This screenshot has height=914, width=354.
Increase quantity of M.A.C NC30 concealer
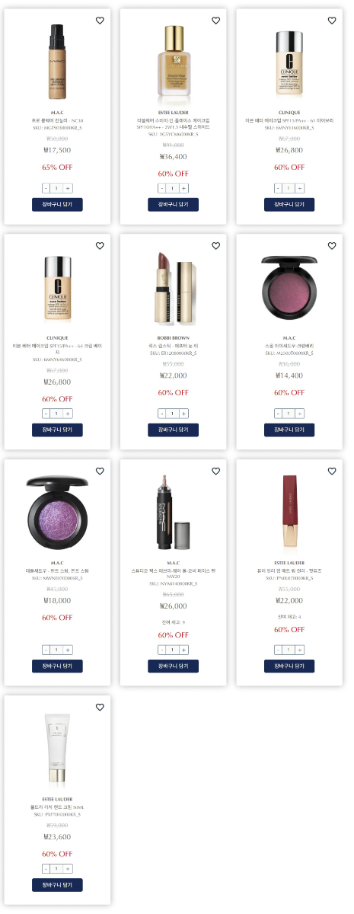tap(68, 188)
